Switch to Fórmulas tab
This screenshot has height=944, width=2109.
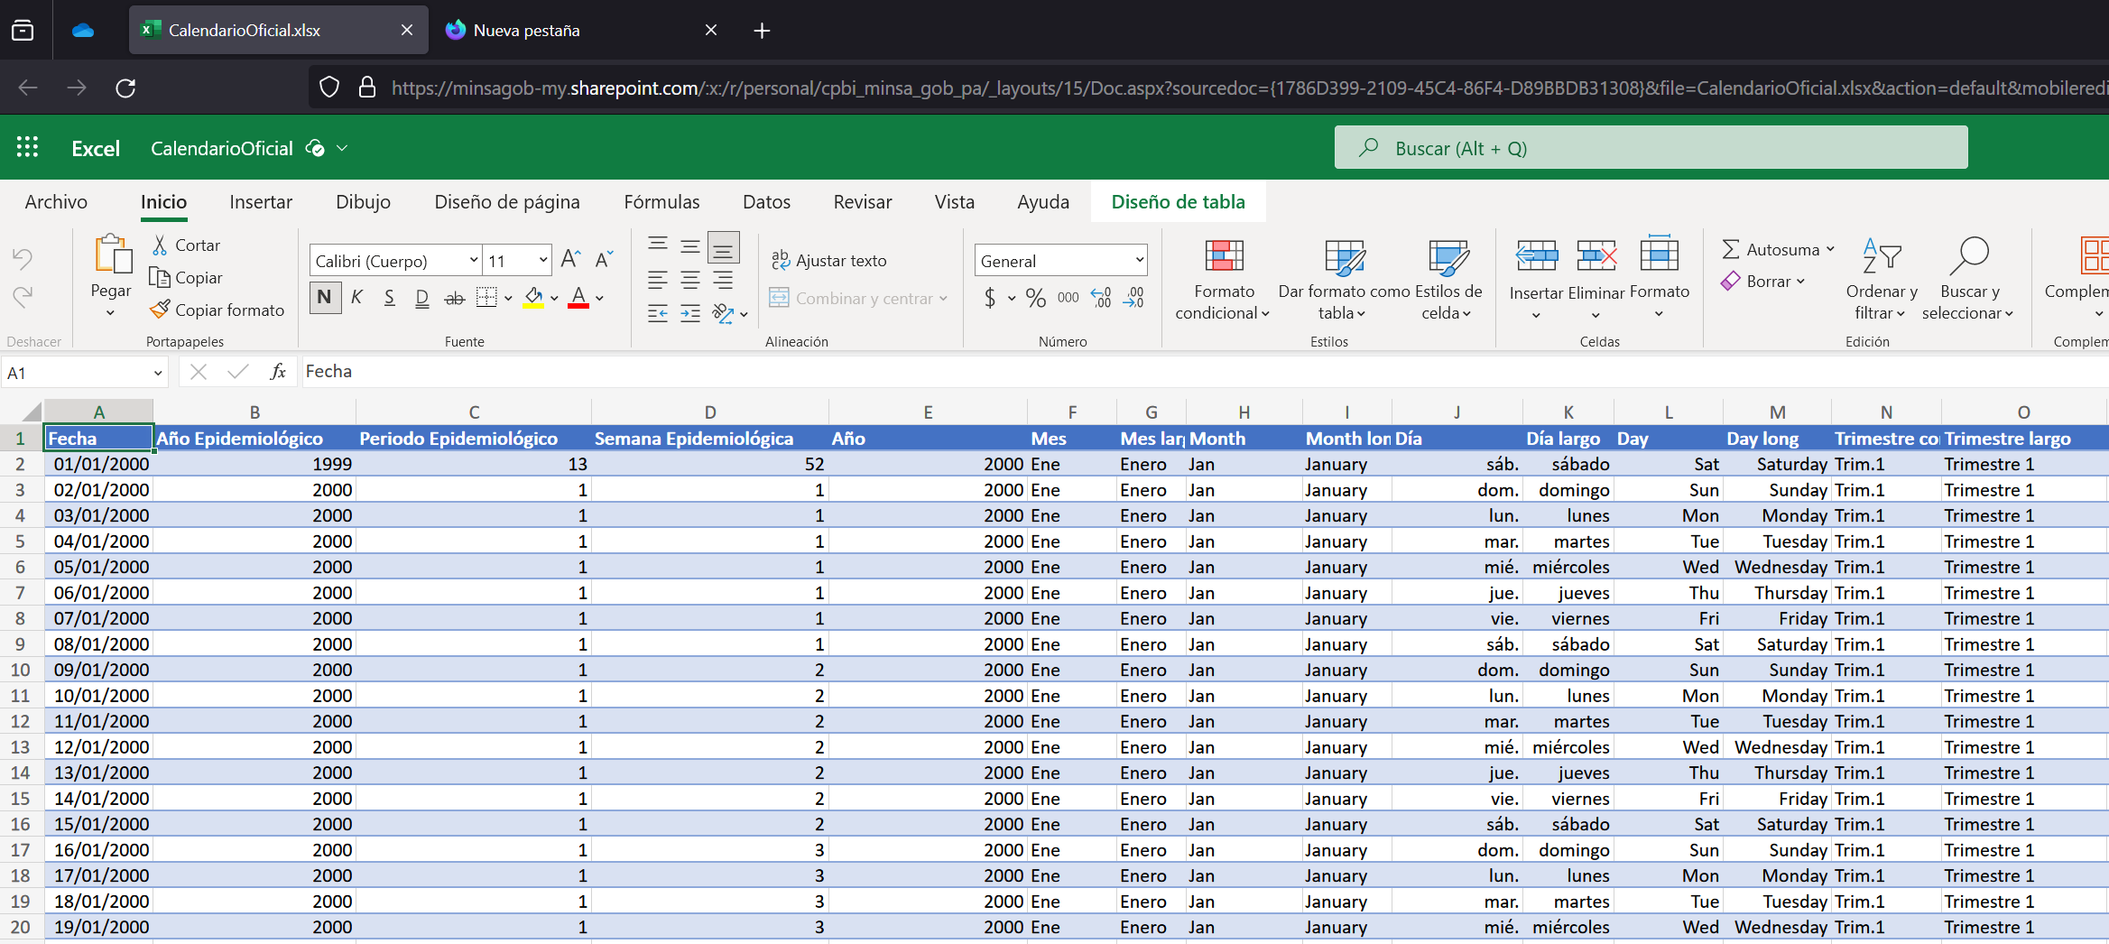tap(661, 202)
